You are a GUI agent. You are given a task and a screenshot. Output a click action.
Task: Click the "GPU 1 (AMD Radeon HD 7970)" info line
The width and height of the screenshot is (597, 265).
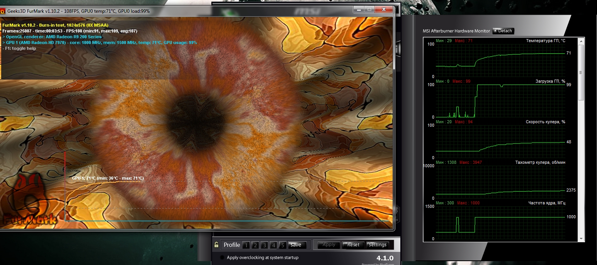click(x=100, y=42)
